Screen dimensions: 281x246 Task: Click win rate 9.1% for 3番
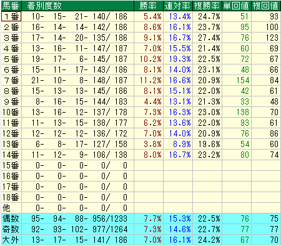152,38
